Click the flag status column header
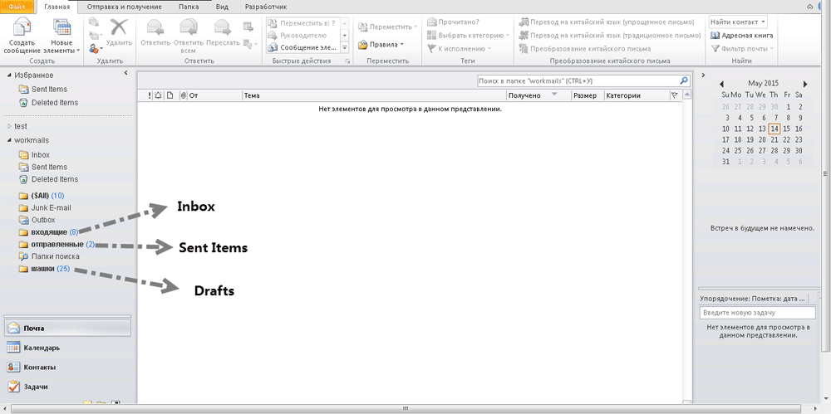This screenshot has height=414, width=831. (674, 95)
